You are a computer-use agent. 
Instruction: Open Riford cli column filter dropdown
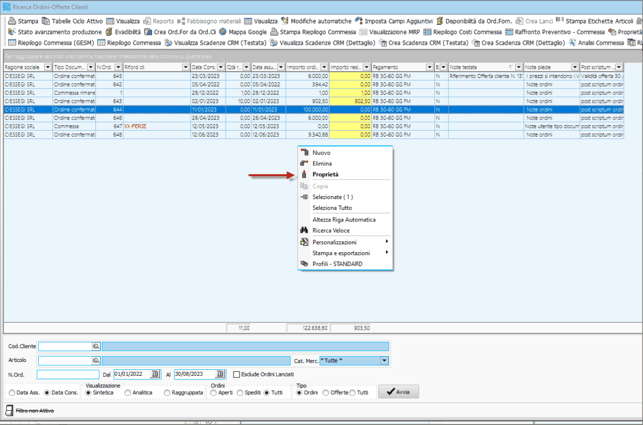tap(186, 67)
